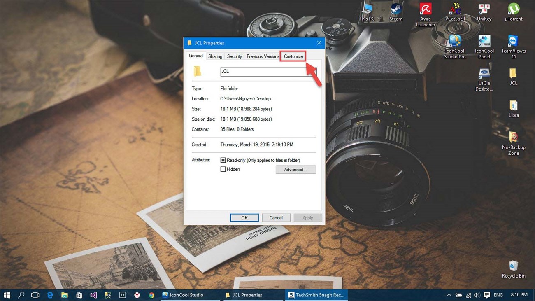Select the µTorrent desktop shortcut

(x=514, y=12)
